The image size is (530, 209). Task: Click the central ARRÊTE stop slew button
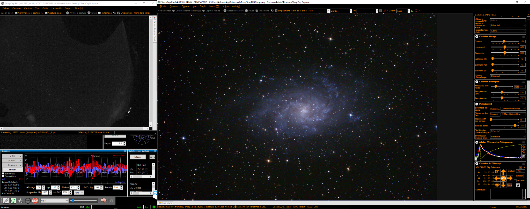coord(503,178)
